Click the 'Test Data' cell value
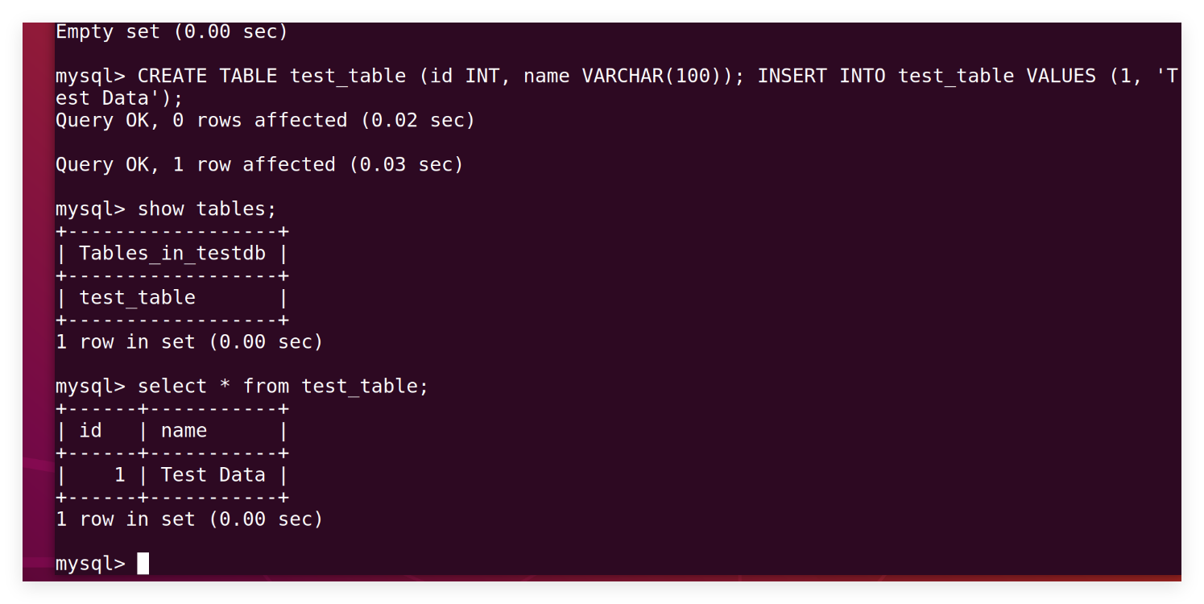 point(213,474)
